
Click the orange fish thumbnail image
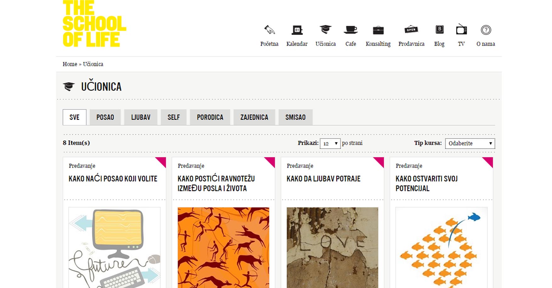coord(441,247)
